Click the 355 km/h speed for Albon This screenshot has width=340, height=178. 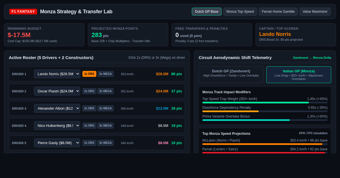[x=127, y=108]
